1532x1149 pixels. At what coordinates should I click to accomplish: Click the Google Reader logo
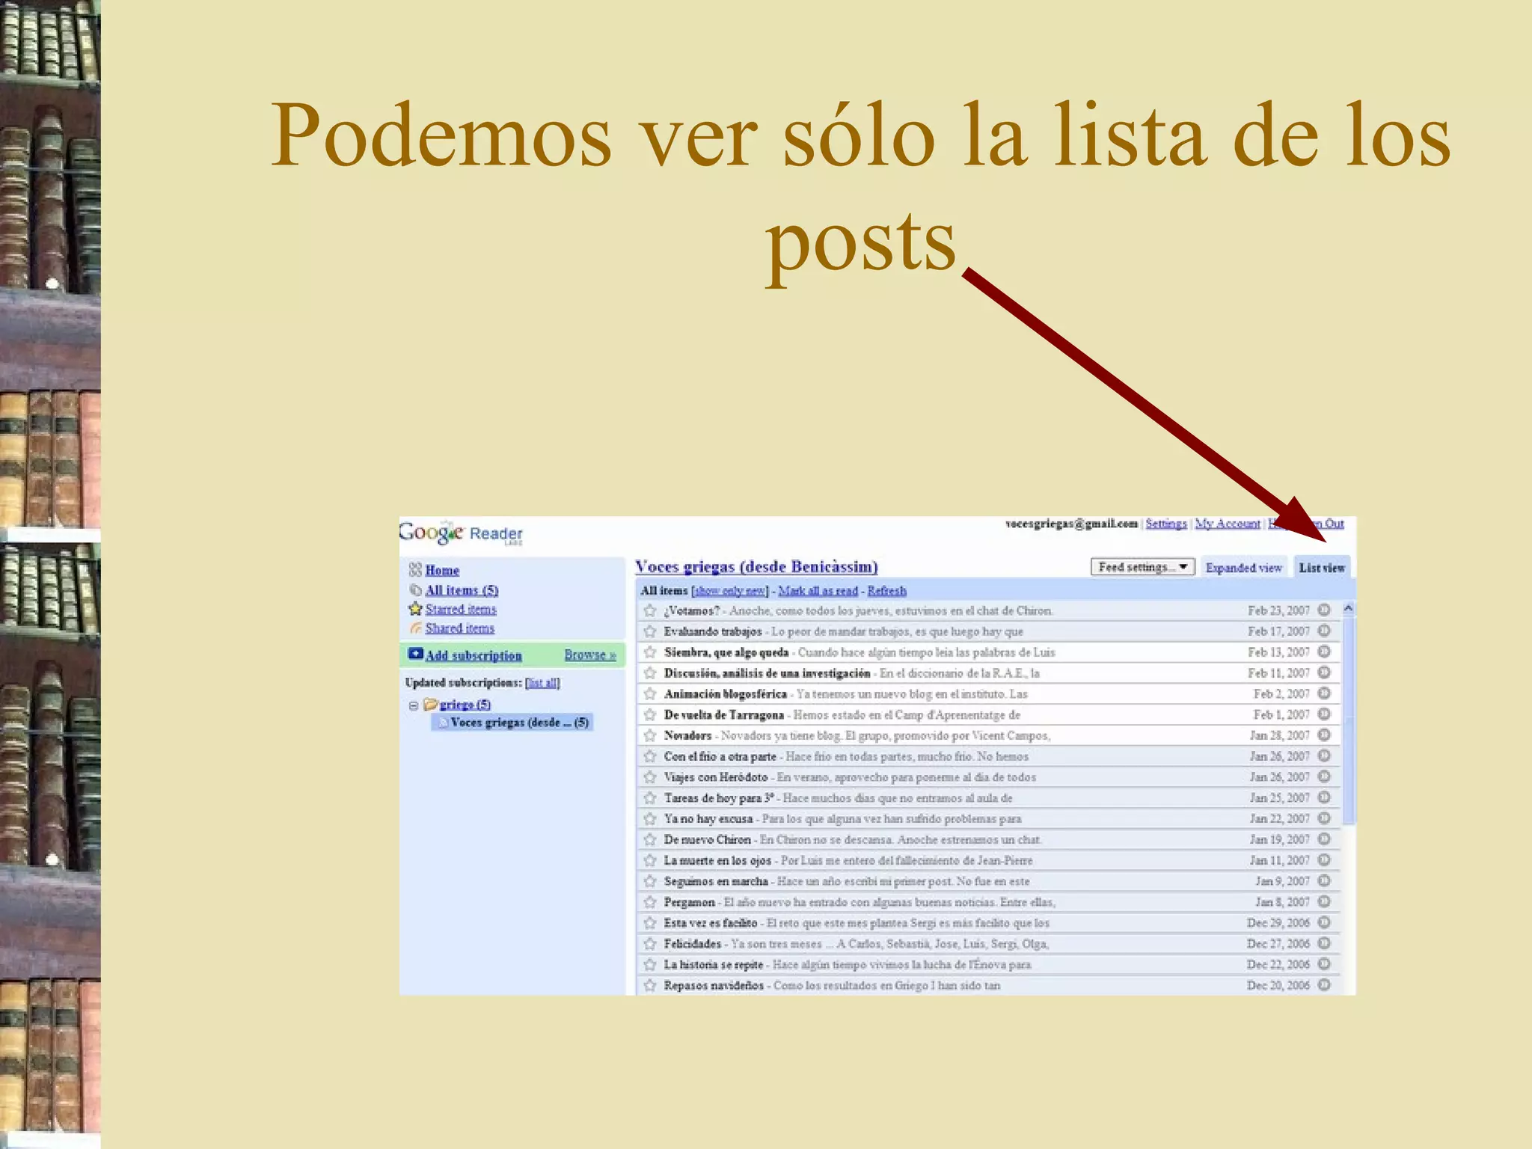click(461, 533)
